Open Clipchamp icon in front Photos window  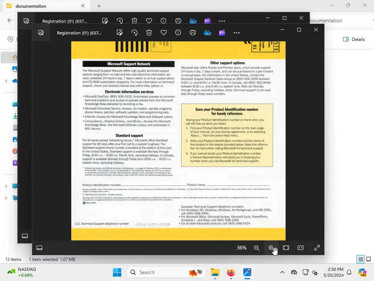pyautogui.click(x=222, y=33)
